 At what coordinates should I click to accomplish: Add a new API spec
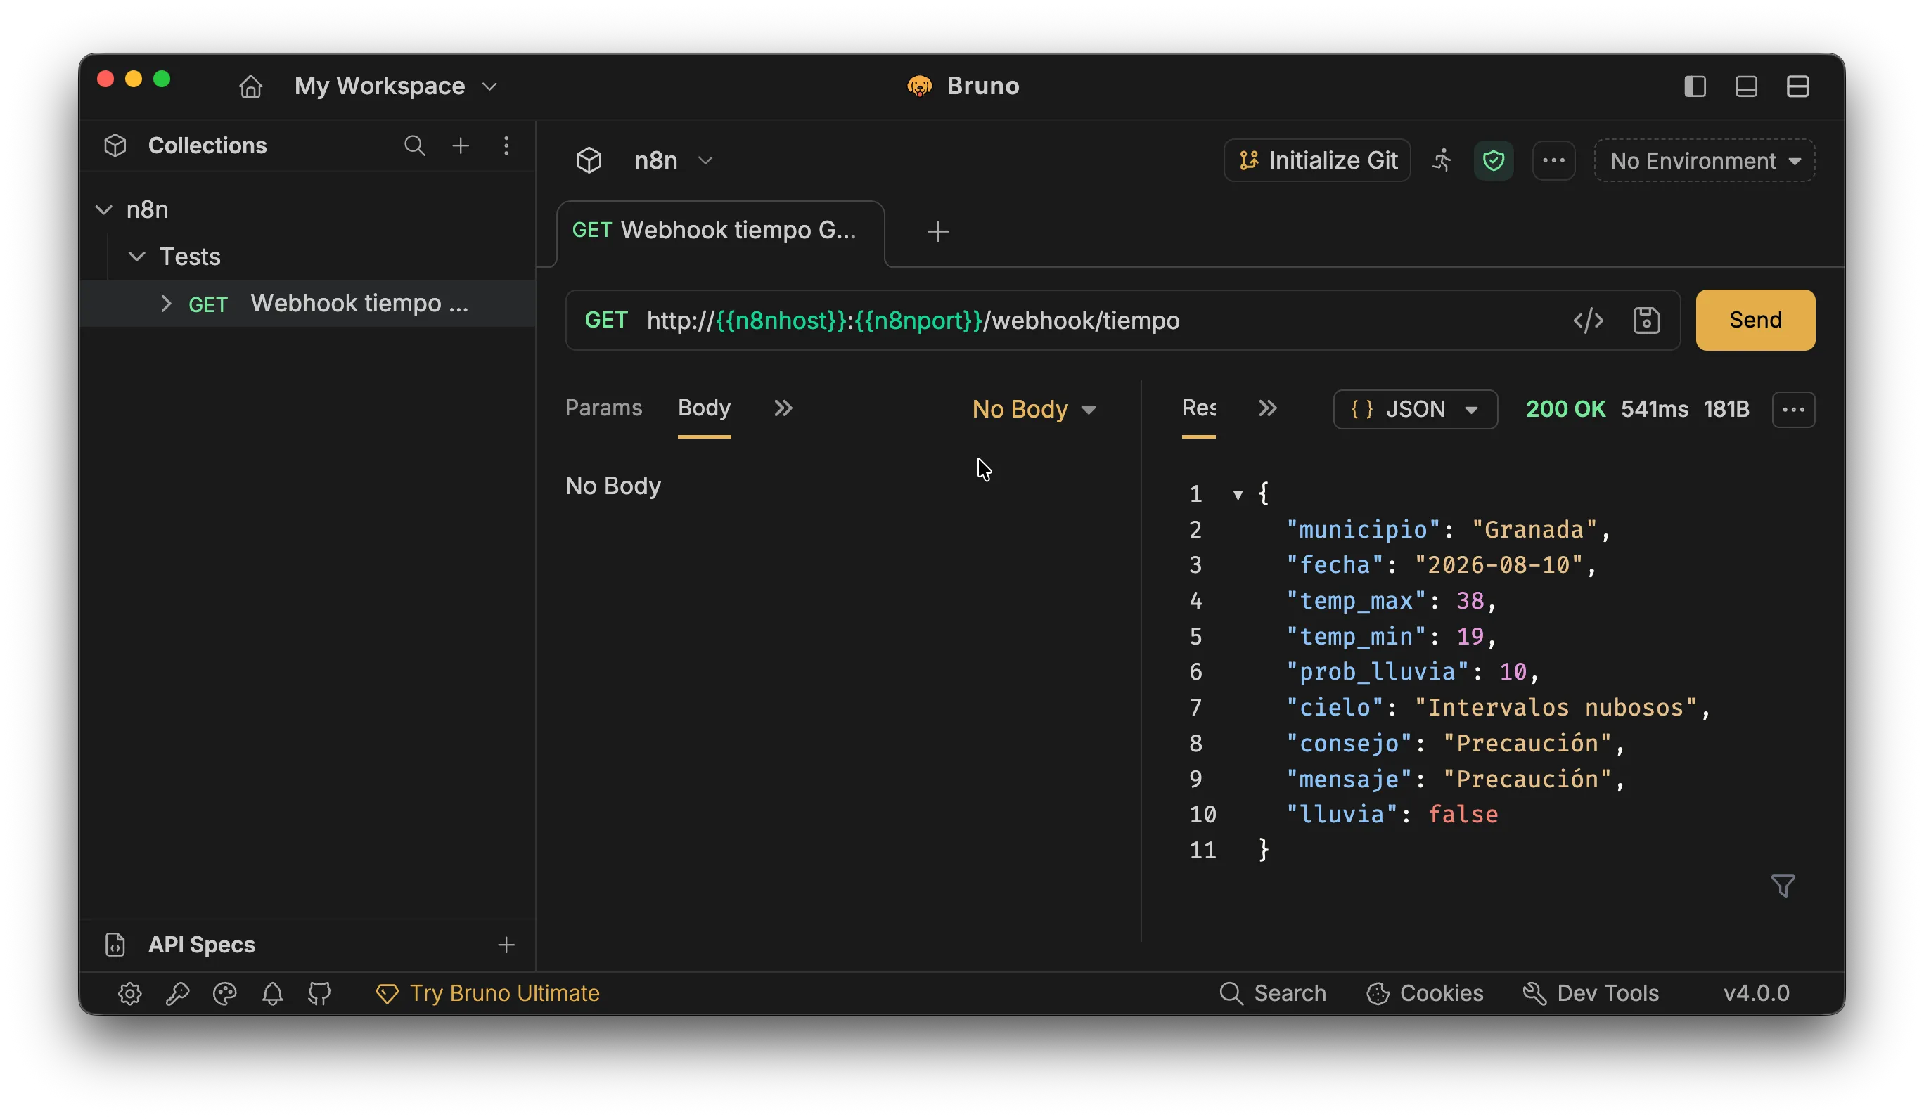[506, 945]
